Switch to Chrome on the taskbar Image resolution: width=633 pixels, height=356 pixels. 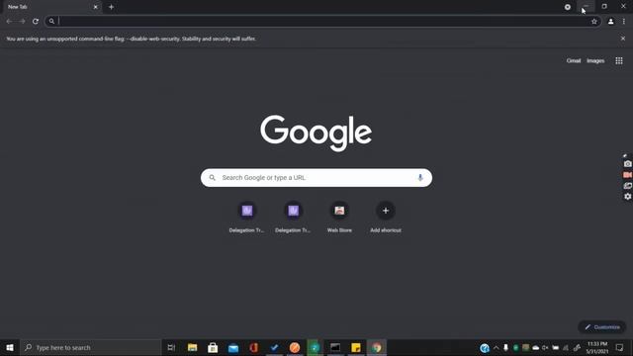[377, 347]
